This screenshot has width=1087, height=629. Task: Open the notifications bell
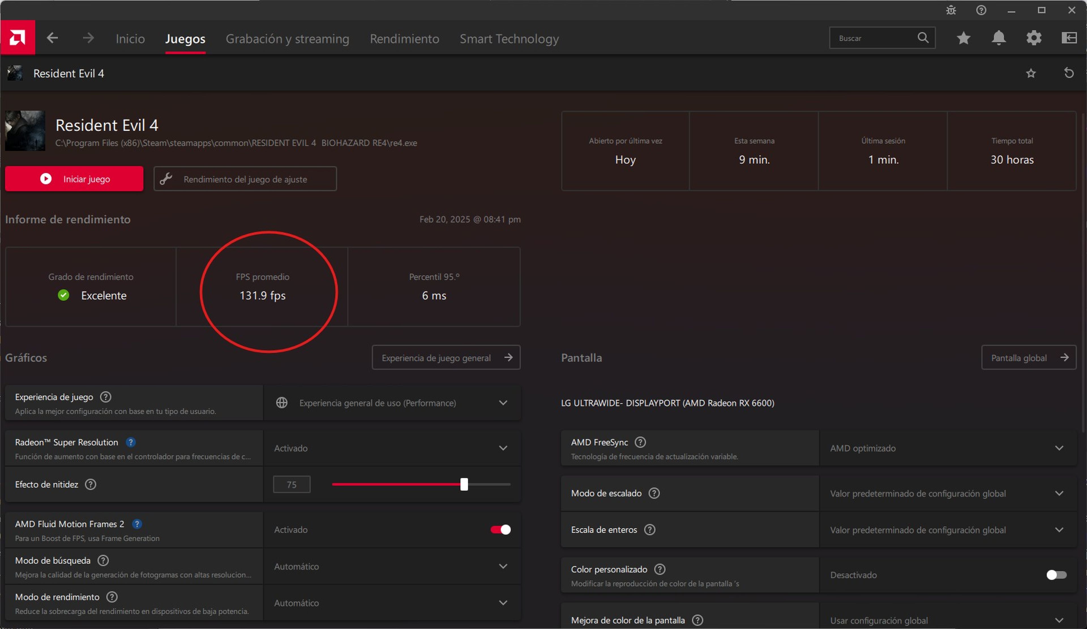click(999, 38)
